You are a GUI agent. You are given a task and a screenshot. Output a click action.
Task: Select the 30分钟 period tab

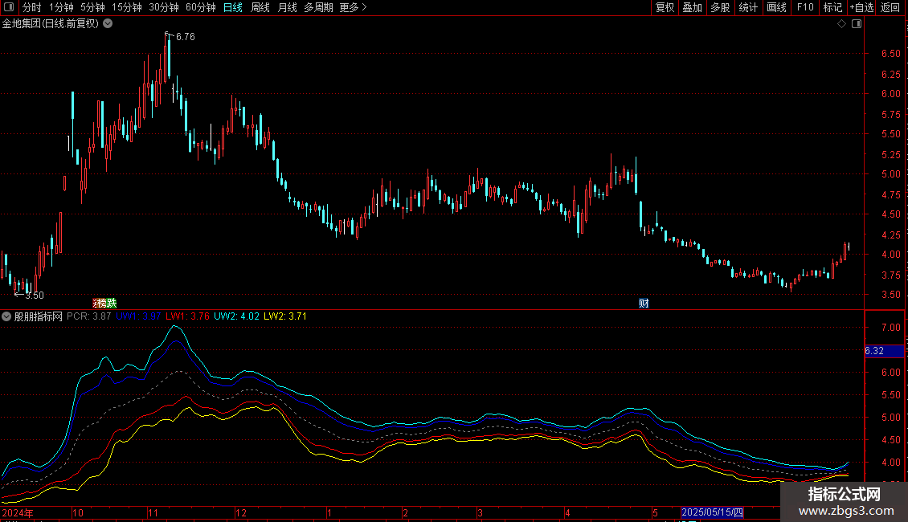[x=163, y=7]
